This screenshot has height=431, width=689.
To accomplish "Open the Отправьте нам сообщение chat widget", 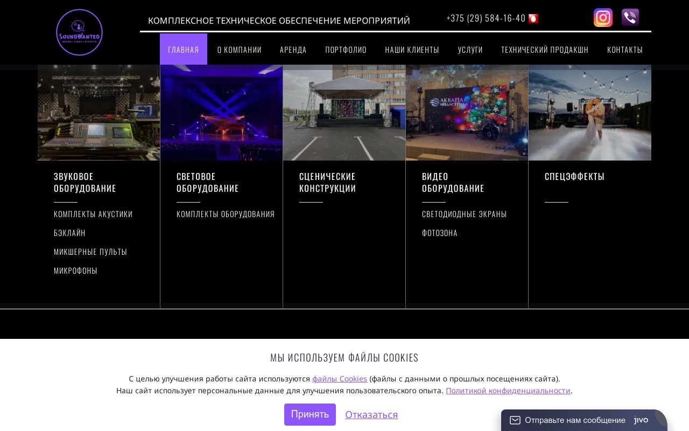I will 575,420.
